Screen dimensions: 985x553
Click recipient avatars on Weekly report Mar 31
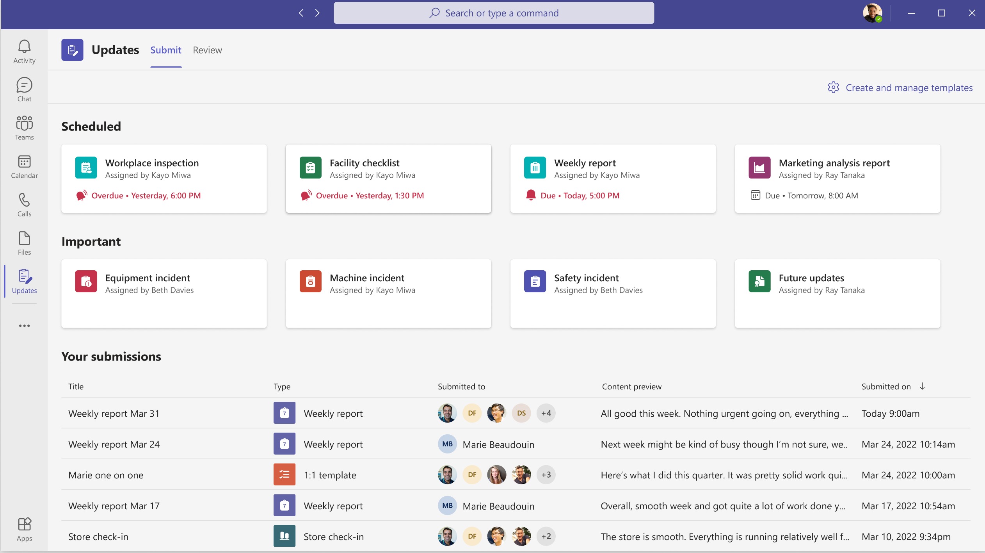tap(496, 413)
